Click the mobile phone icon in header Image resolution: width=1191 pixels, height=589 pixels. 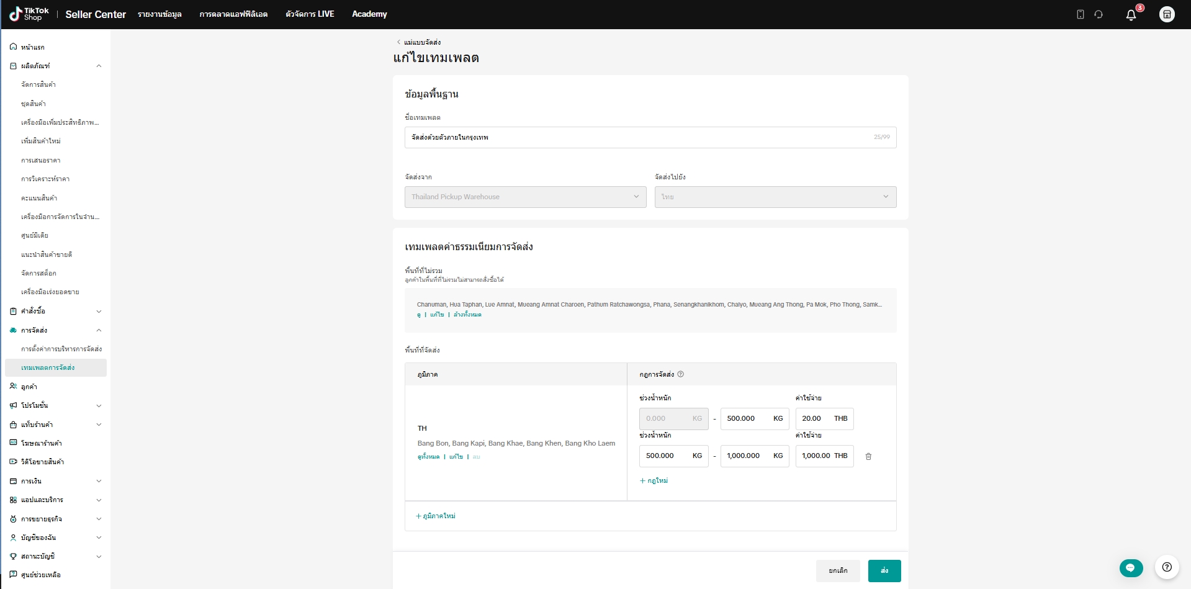[x=1080, y=14]
